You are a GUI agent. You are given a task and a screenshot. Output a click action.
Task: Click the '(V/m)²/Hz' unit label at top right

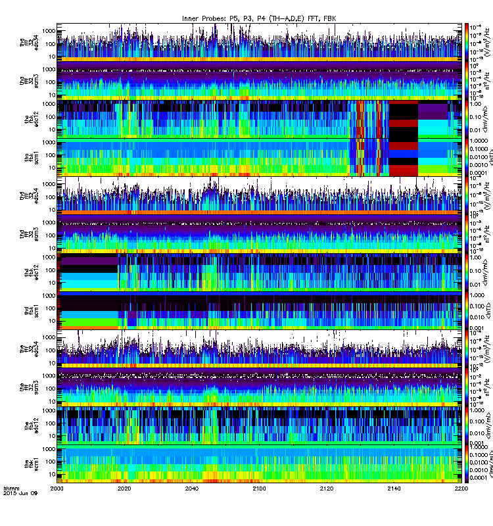click(486, 43)
